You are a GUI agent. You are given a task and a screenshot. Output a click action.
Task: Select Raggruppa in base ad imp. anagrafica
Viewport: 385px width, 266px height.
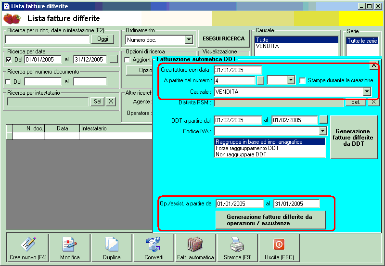pyautogui.click(x=269, y=142)
